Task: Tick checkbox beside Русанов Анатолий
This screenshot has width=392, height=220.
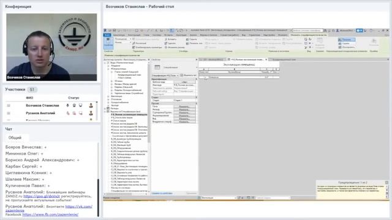Action: pos(9,113)
